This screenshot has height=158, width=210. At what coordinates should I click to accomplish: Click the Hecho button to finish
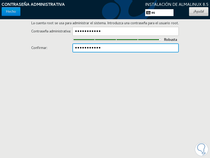pos(11,12)
